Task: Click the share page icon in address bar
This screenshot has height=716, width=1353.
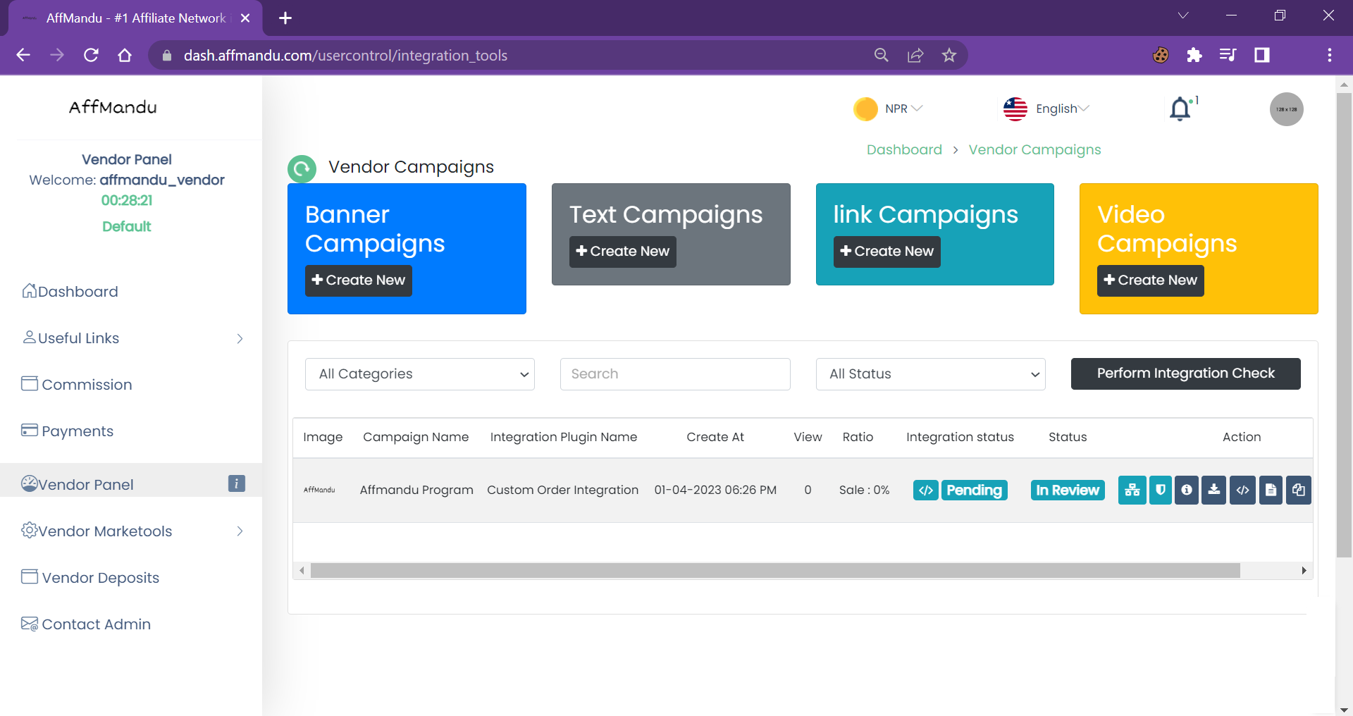Action: click(x=915, y=55)
